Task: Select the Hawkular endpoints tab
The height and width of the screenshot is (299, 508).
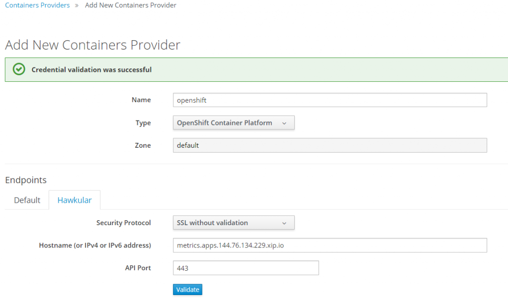Action: [74, 200]
